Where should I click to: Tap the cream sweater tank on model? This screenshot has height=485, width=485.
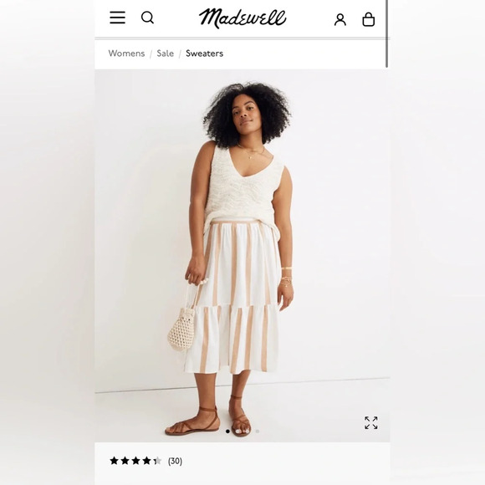pyautogui.click(x=242, y=190)
